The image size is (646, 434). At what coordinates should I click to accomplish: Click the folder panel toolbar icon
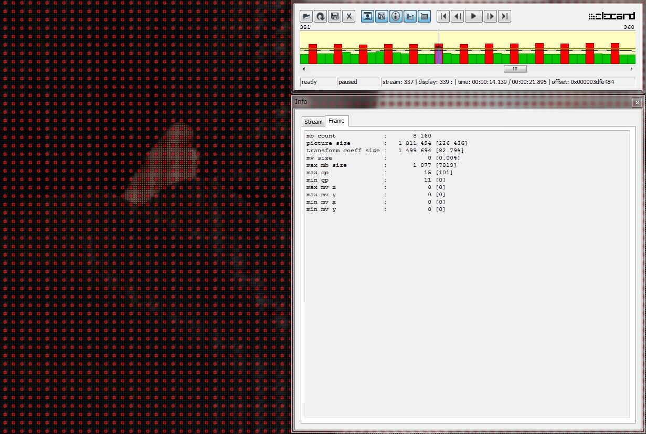[x=425, y=16]
